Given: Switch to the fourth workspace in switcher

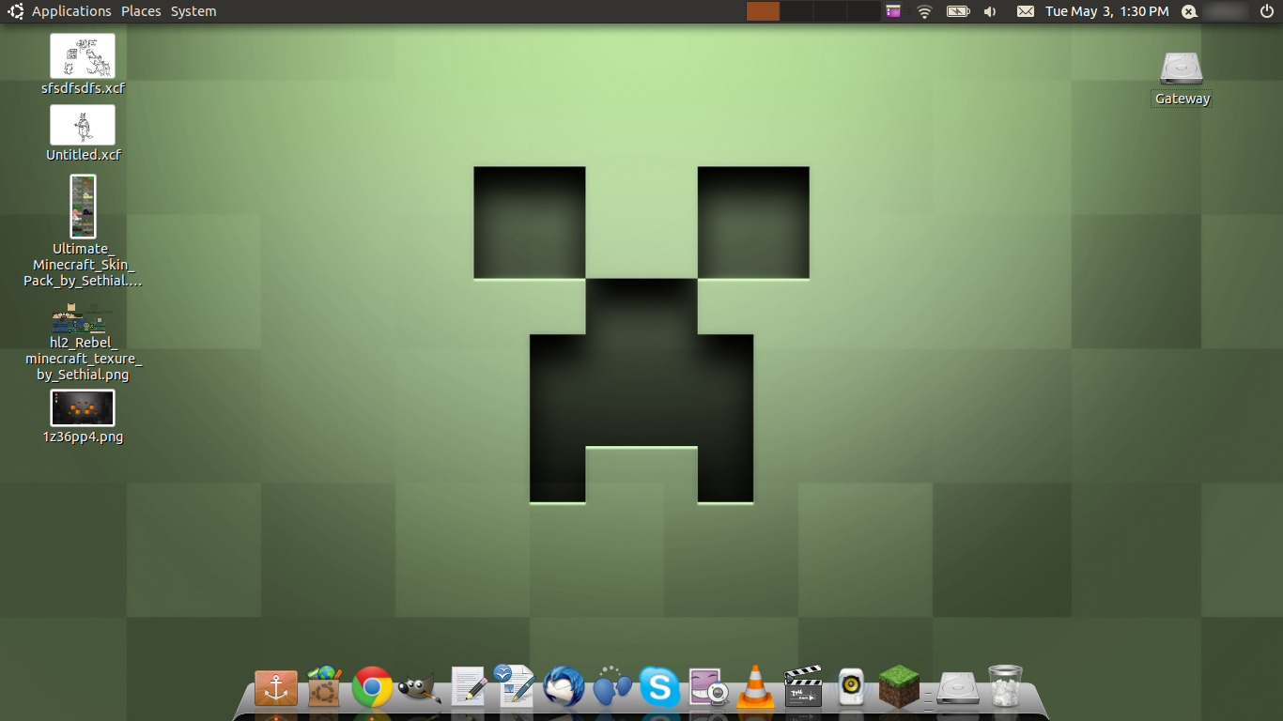Looking at the screenshot, I should [863, 11].
